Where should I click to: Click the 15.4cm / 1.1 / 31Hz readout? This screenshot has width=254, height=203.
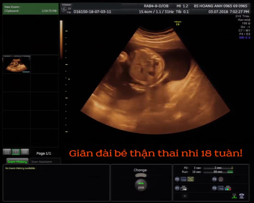pos(156,12)
